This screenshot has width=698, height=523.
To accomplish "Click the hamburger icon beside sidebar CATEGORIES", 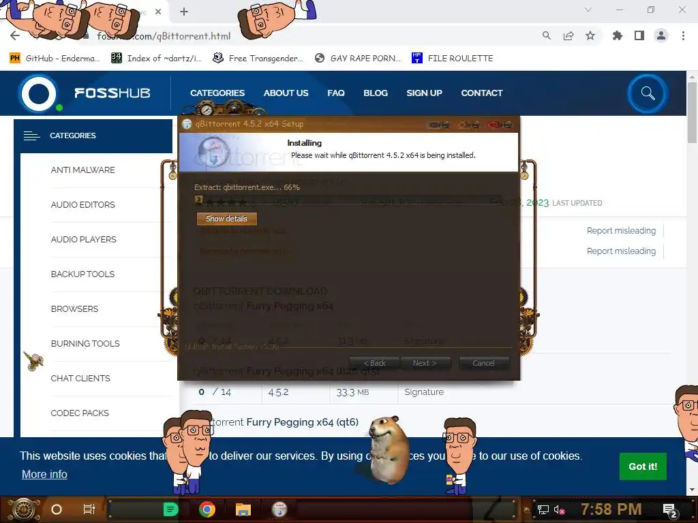I will [x=31, y=136].
